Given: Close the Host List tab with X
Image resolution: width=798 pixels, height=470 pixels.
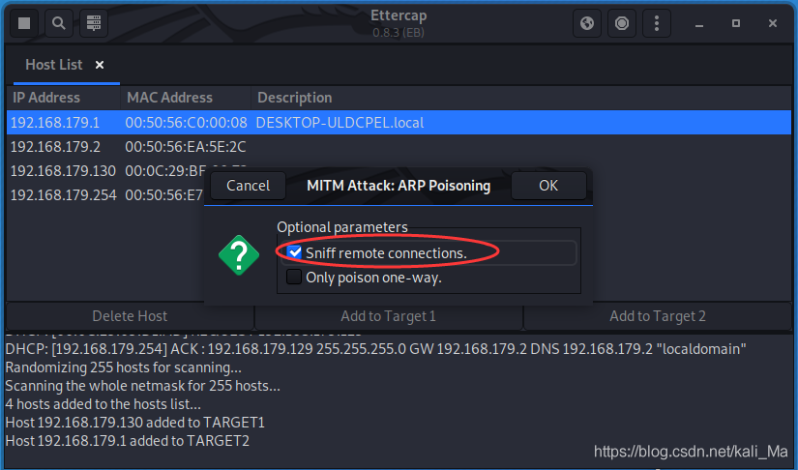Looking at the screenshot, I should pos(100,65).
